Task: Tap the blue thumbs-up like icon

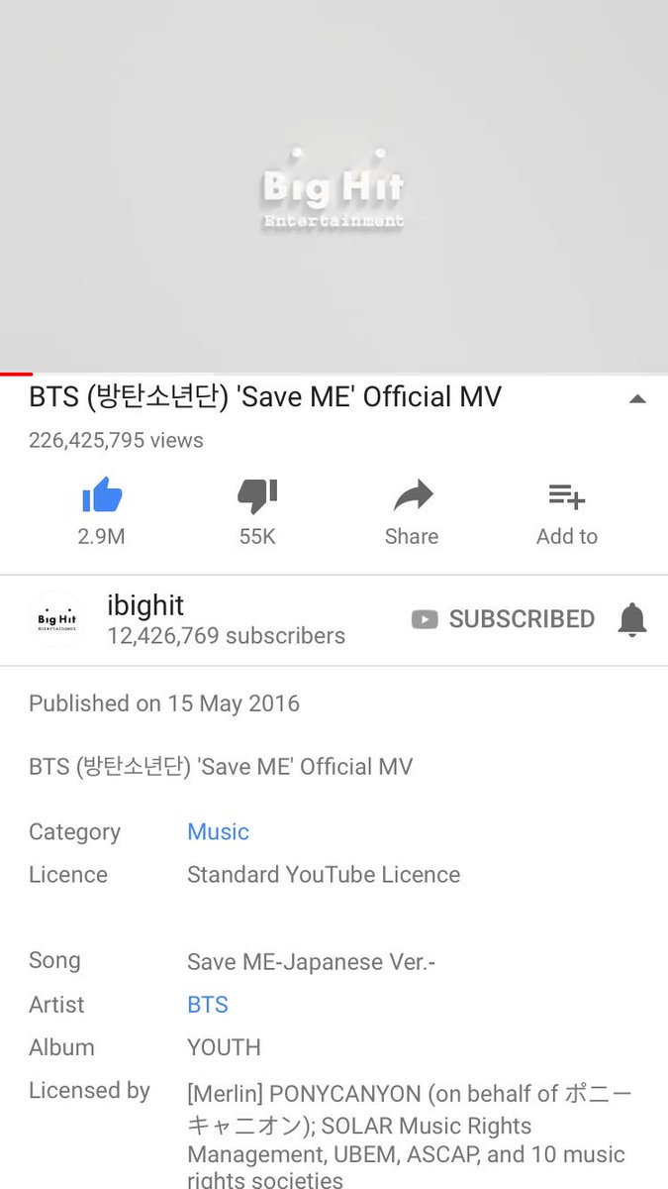Action: 102,494
